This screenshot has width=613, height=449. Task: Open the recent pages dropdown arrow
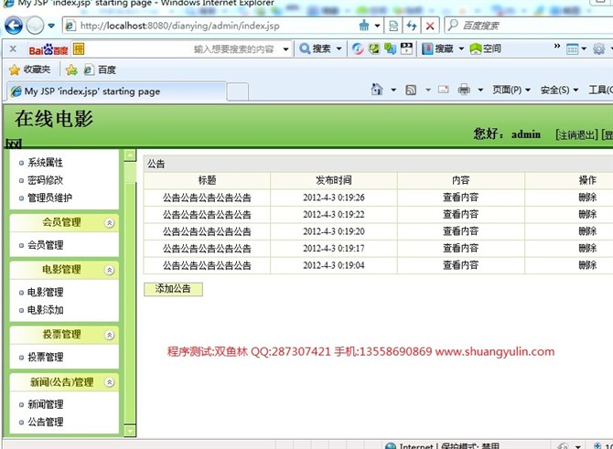click(51, 27)
